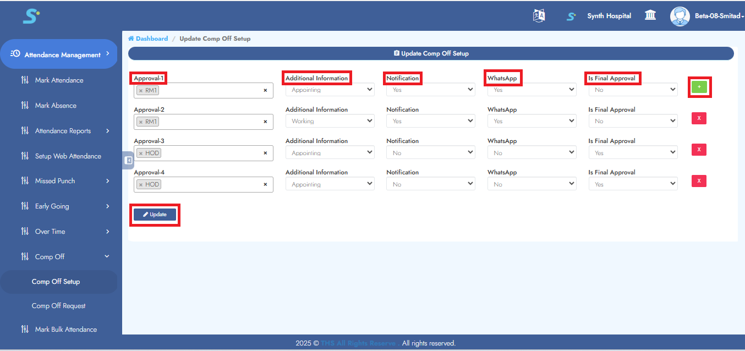Click the Update button
The image size is (745, 351).
pyautogui.click(x=155, y=215)
